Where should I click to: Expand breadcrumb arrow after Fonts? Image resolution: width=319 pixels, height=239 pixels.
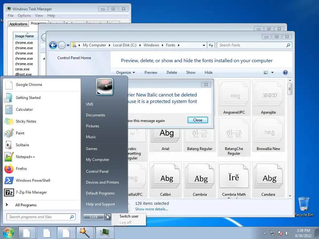pyautogui.click(x=179, y=45)
